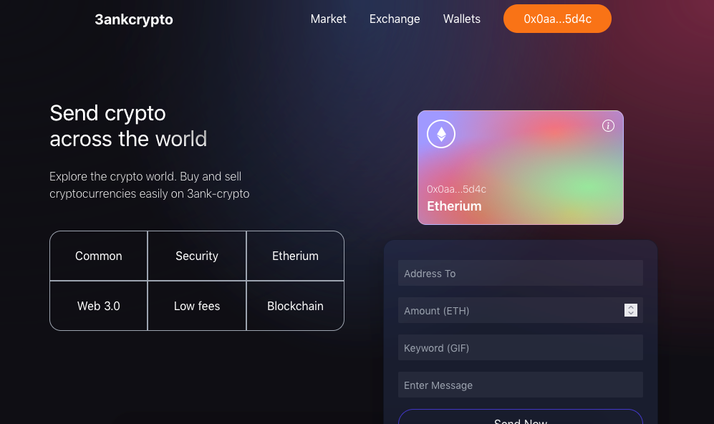Viewport: 714px width, 424px height.
Task: Decrement the ETH amount with the down arrow
Action: (x=631, y=313)
